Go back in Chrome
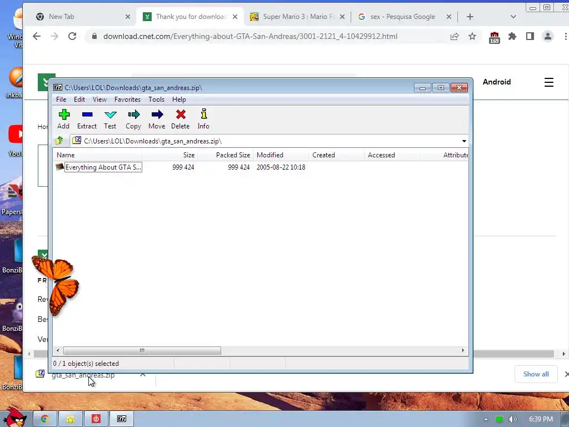The image size is (569, 427). coord(37,36)
